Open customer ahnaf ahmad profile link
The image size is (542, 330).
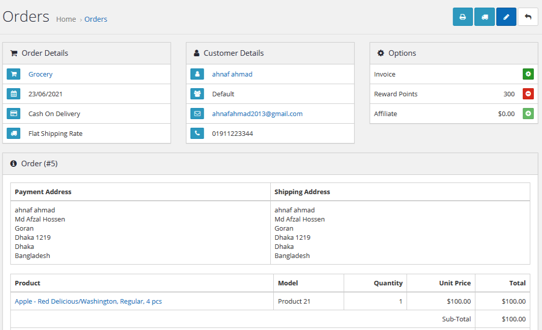[232, 74]
